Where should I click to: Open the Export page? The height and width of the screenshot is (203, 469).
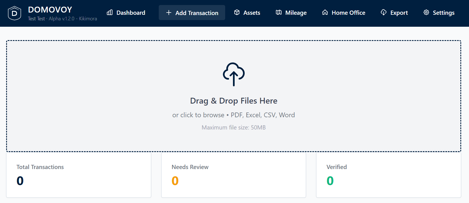[394, 13]
